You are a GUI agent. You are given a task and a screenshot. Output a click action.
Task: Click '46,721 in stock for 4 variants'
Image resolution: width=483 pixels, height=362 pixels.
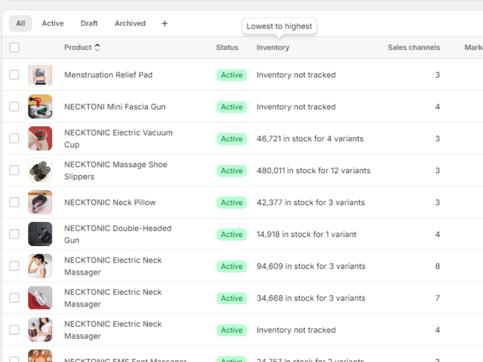(x=310, y=139)
